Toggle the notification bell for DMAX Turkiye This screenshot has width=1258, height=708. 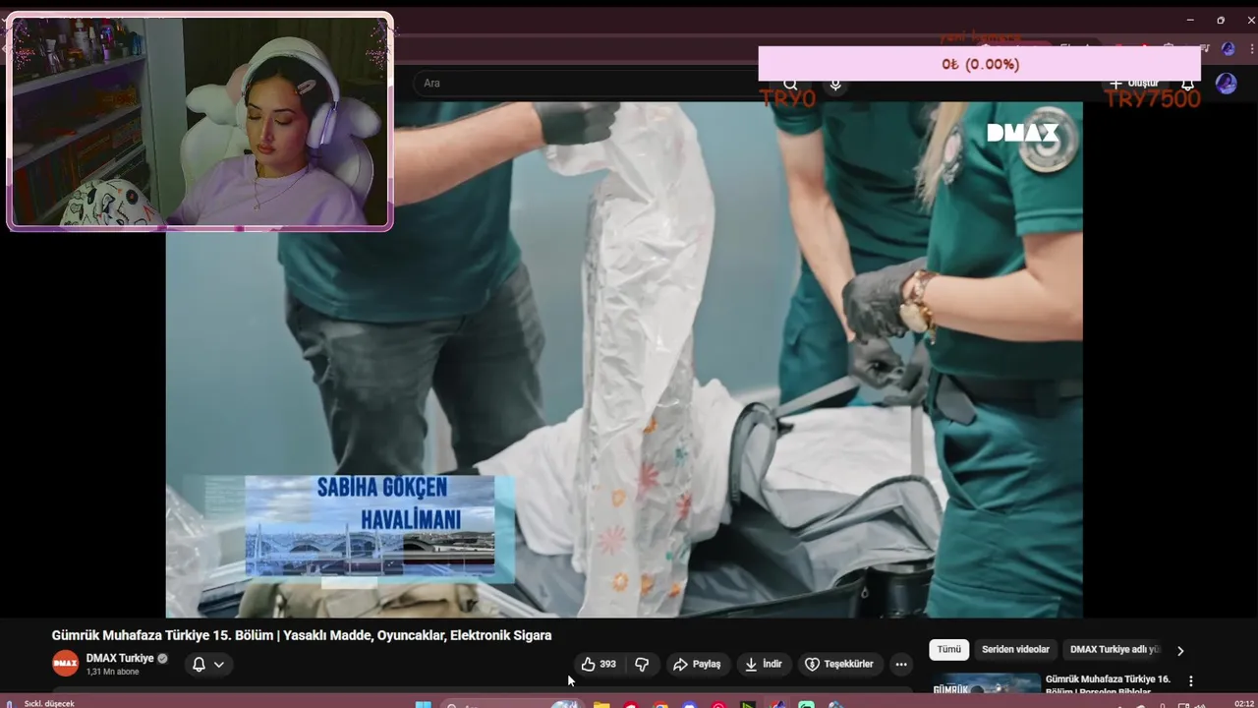click(x=199, y=664)
